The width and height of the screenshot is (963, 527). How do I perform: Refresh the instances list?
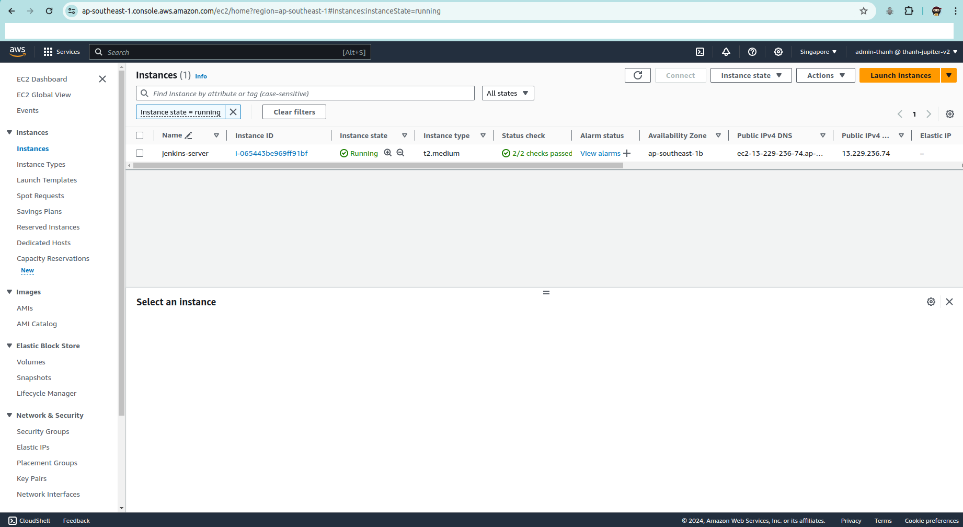[x=638, y=75]
